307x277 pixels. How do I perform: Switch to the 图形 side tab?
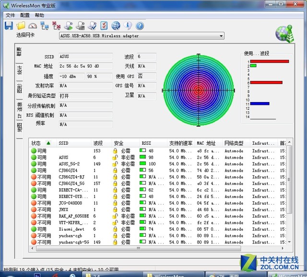19,89
